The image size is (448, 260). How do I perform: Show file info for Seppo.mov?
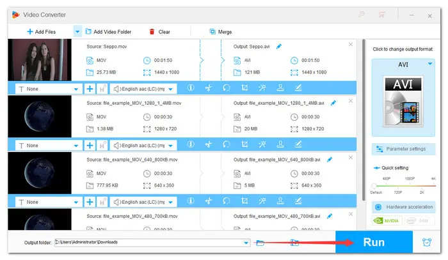point(191,88)
